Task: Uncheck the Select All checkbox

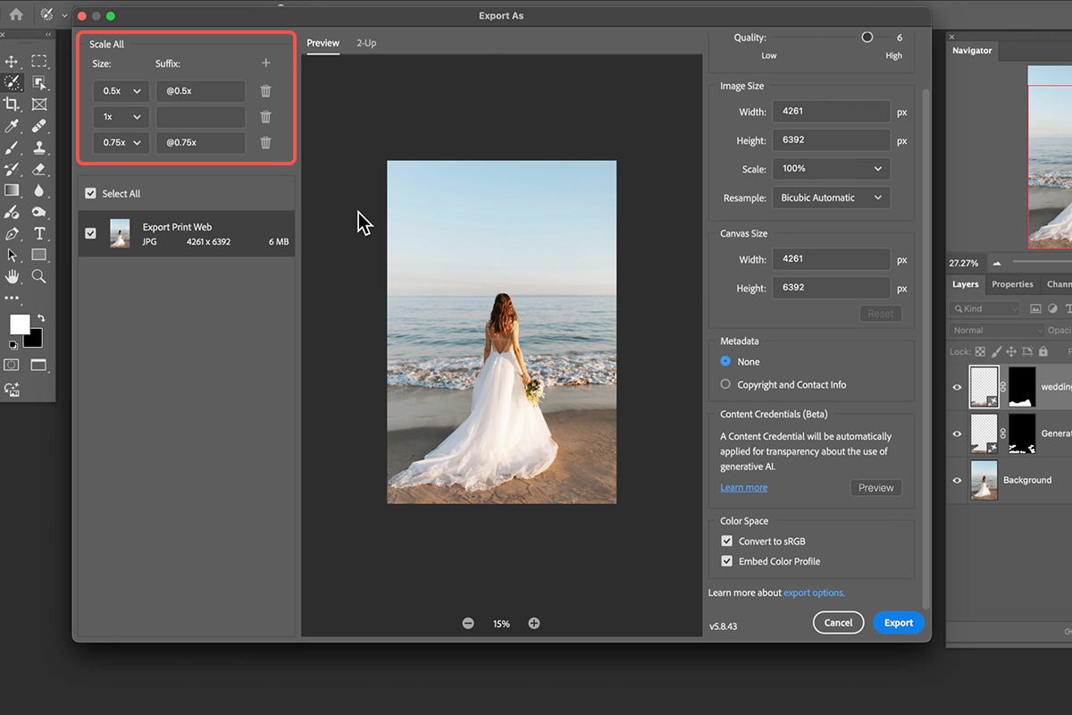Action: click(90, 193)
